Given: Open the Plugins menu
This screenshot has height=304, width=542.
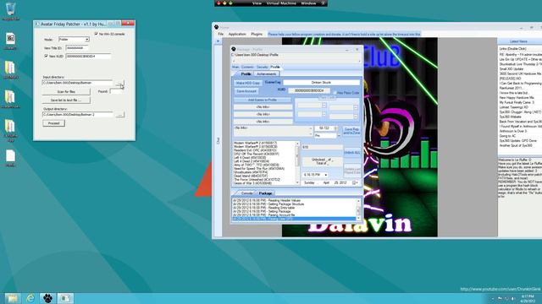Looking at the screenshot, I should (257, 34).
